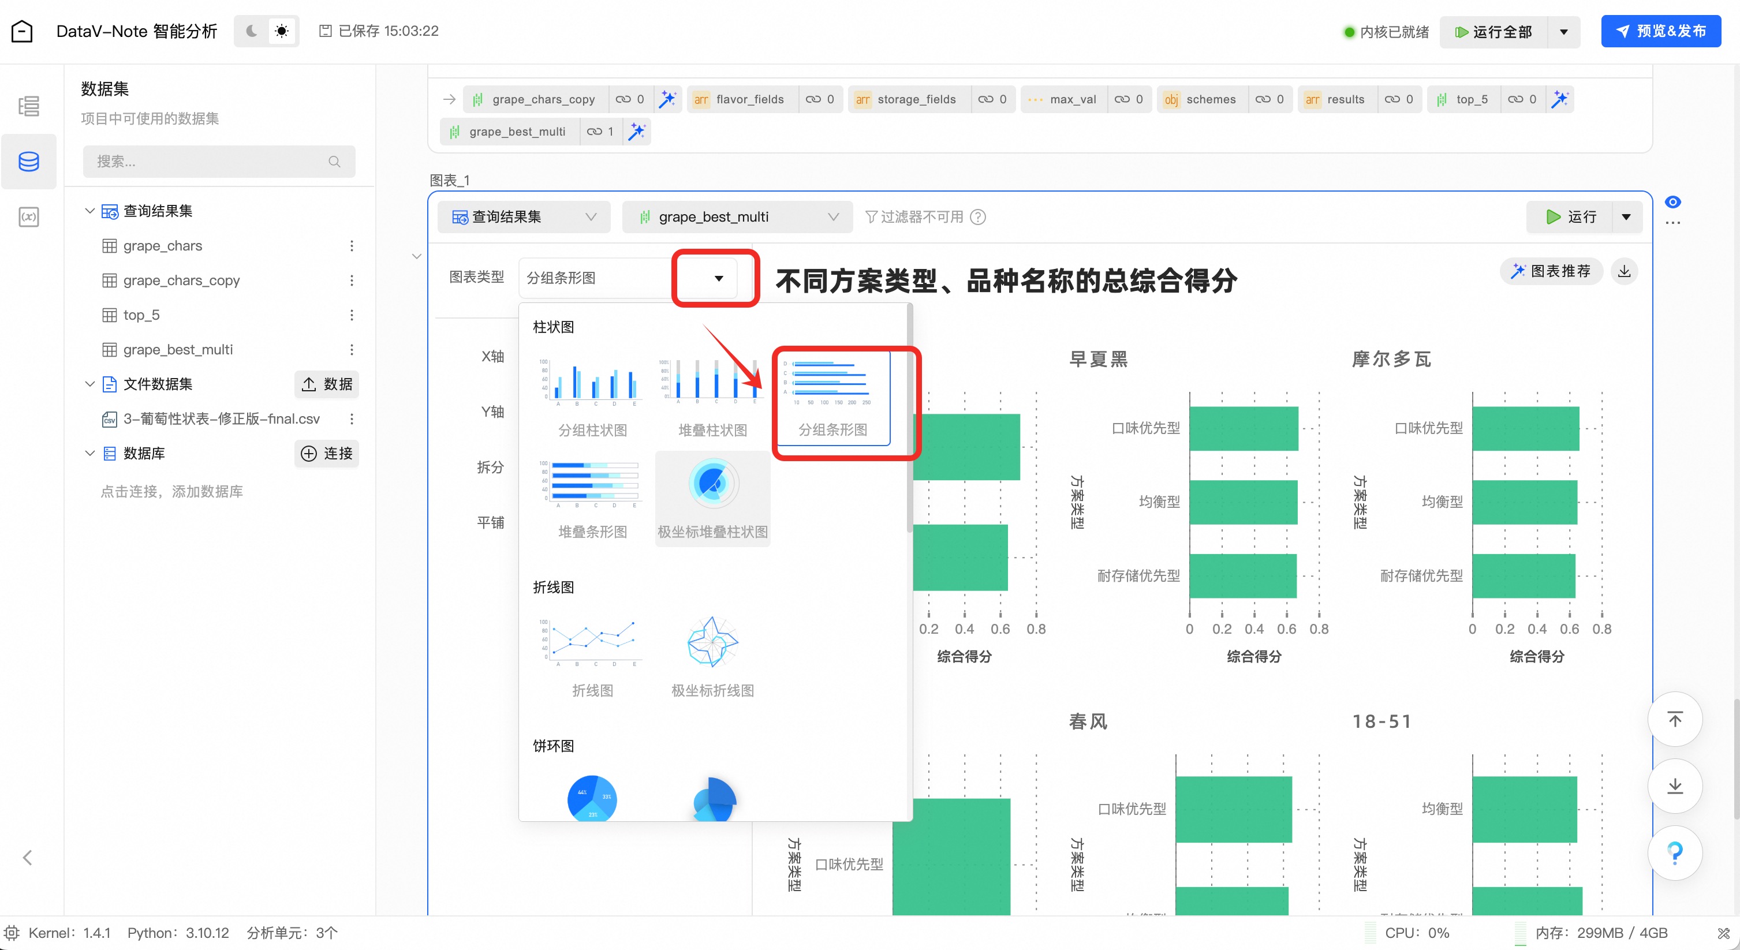Click the 图表推荐 button
The image size is (1740, 950).
click(x=1551, y=271)
